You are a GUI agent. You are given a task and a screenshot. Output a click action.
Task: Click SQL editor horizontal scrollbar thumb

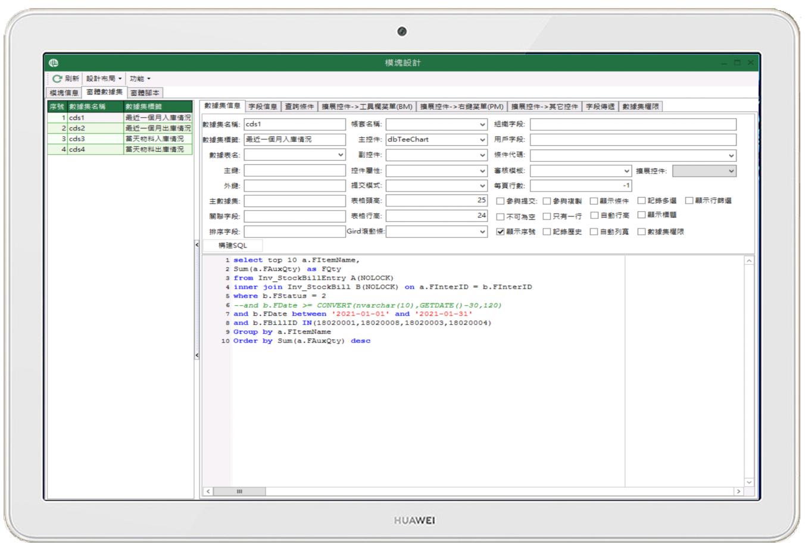239,491
